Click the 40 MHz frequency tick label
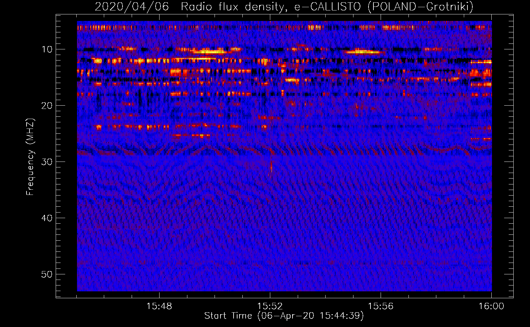530x327 pixels. tap(47, 218)
